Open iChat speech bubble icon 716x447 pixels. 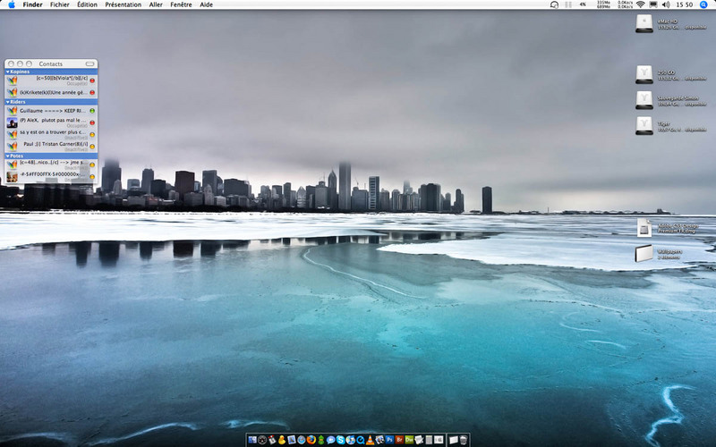pos(331,440)
